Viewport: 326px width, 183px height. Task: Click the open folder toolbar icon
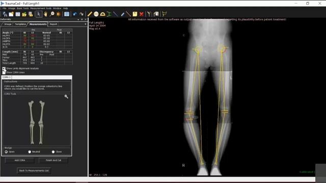click(x=24, y=14)
